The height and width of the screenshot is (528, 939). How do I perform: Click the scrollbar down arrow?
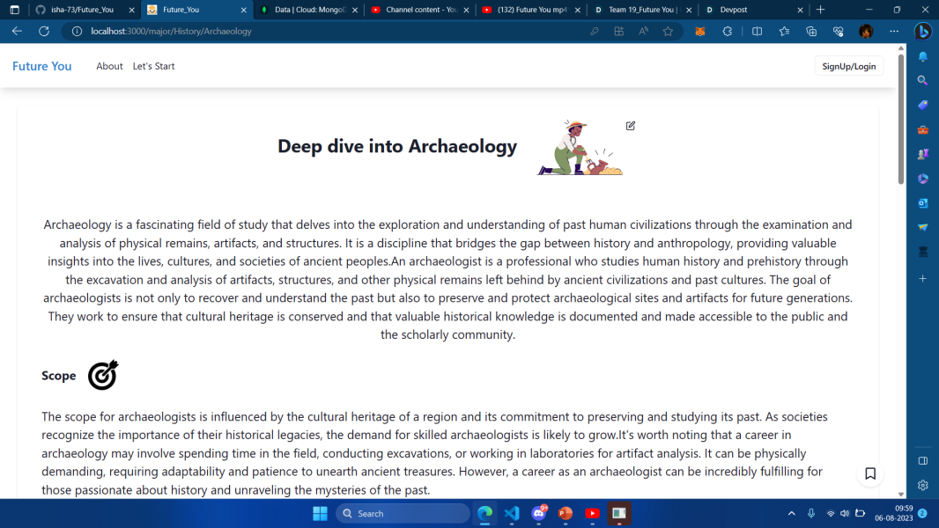[900, 494]
